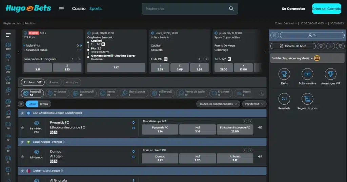
Task: Select sidebar sport icon with count 427
Action: (8, 114)
